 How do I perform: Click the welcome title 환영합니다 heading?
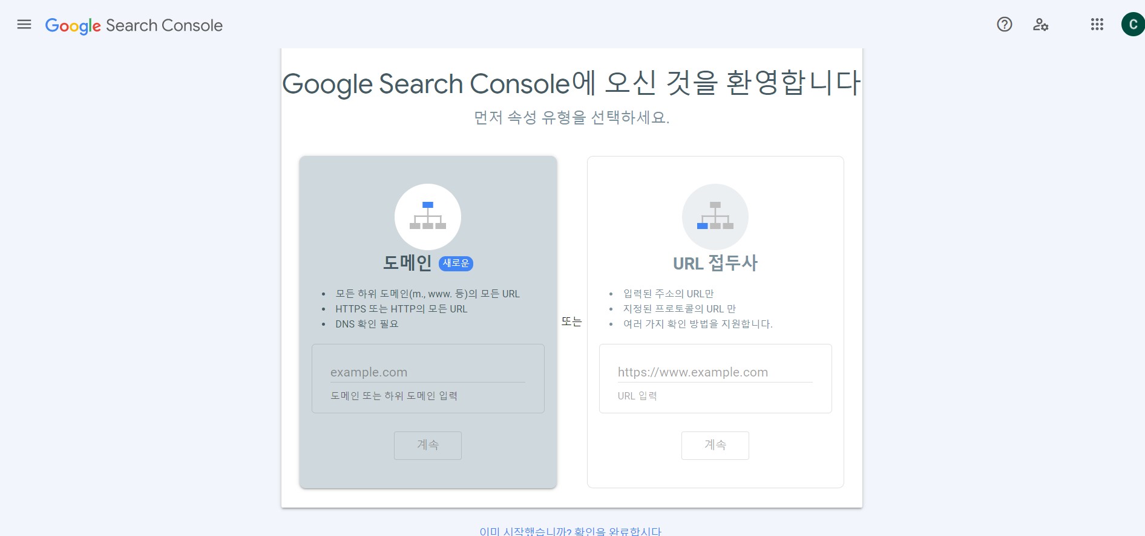[x=571, y=83]
